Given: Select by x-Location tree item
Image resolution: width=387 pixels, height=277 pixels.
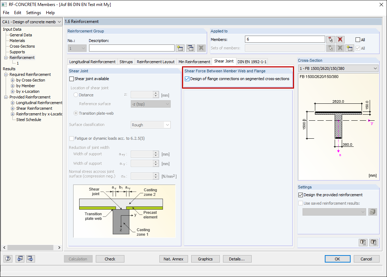Looking at the screenshot, I should [x=28, y=91].
